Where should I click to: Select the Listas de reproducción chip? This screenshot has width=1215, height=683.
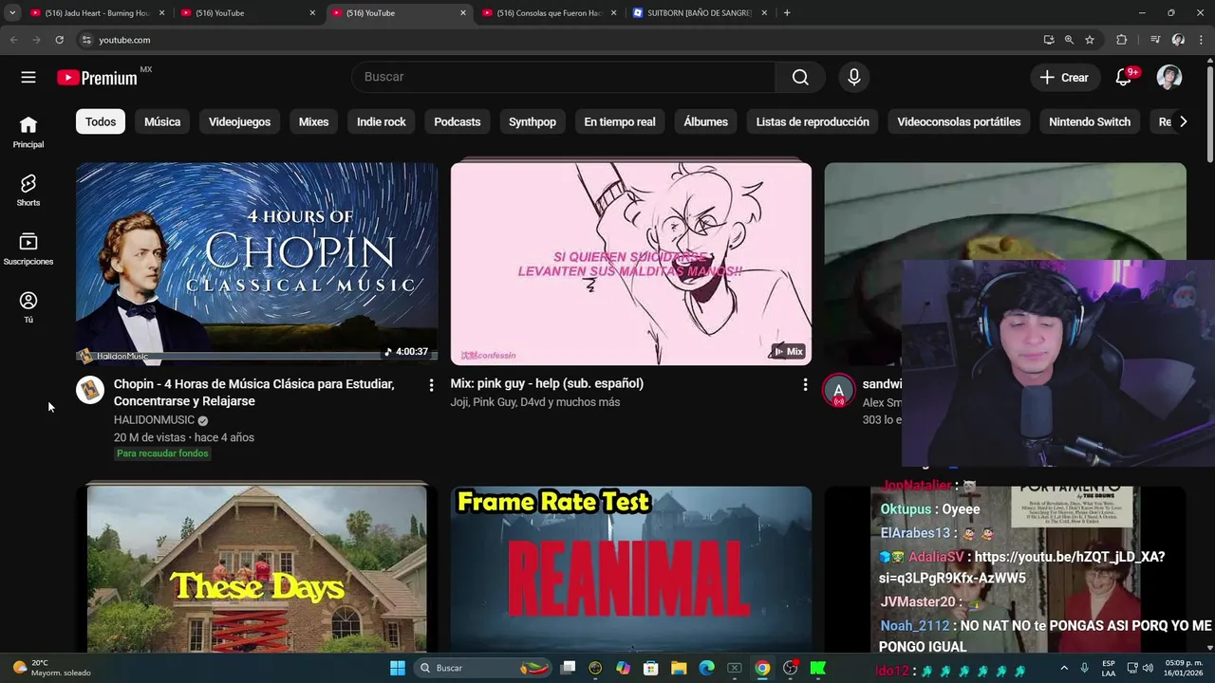[x=813, y=121]
